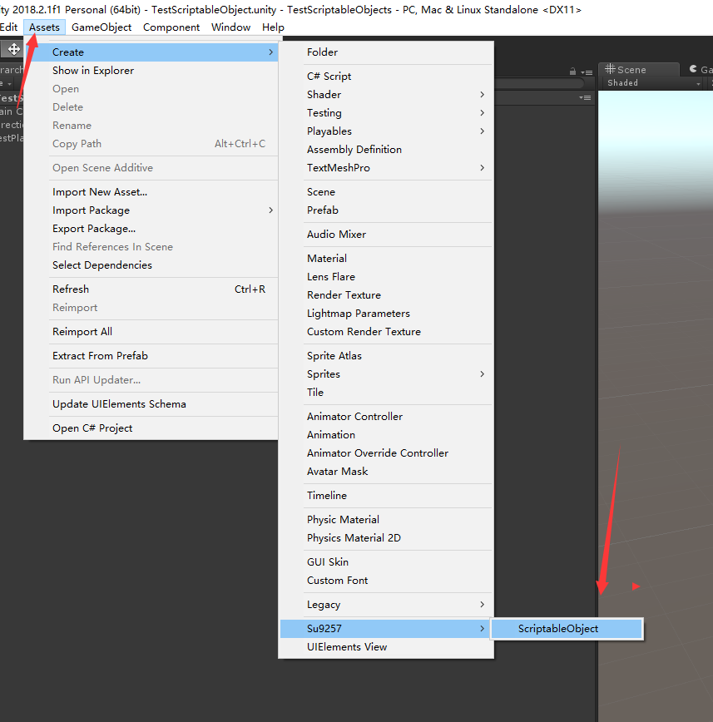Select Open C# Project
The image size is (713, 722).
coord(92,428)
